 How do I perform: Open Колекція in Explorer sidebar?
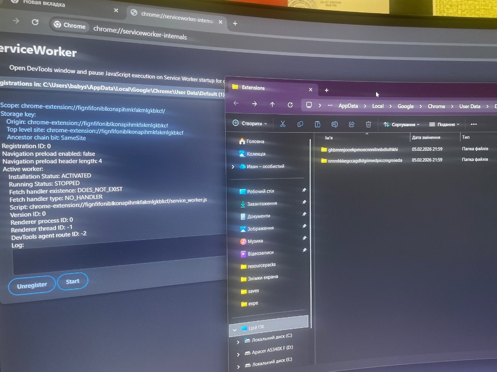[x=252, y=154]
